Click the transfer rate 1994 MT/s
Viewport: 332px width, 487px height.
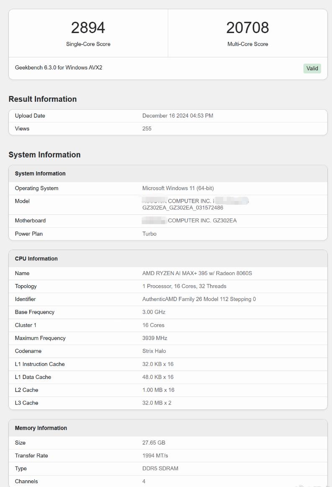155,456
